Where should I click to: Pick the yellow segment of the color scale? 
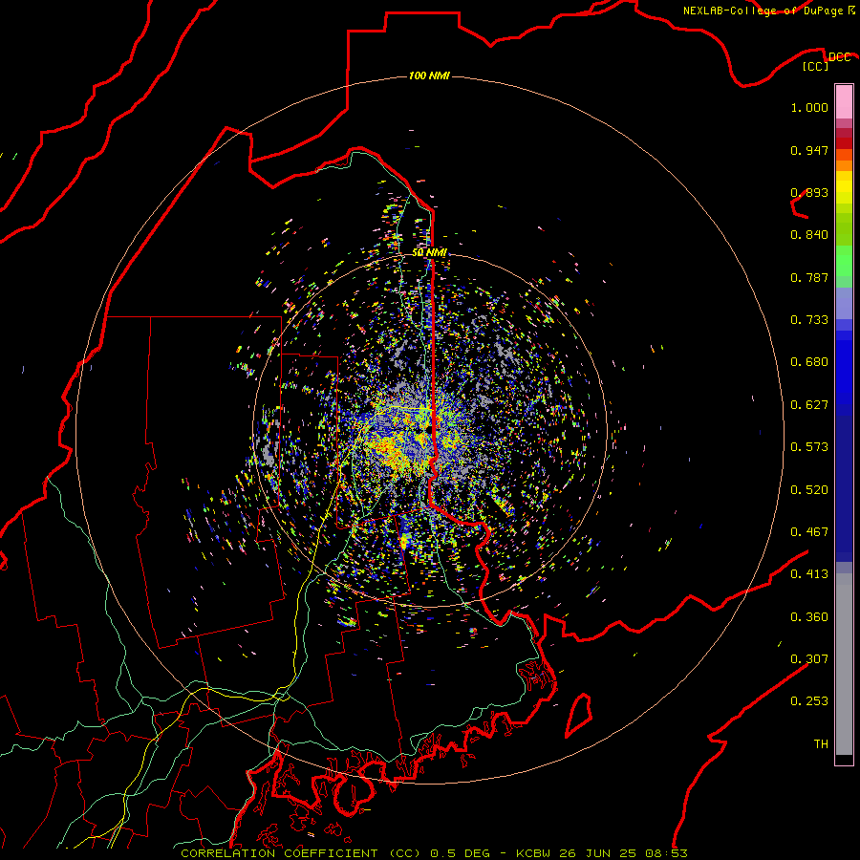tap(844, 187)
